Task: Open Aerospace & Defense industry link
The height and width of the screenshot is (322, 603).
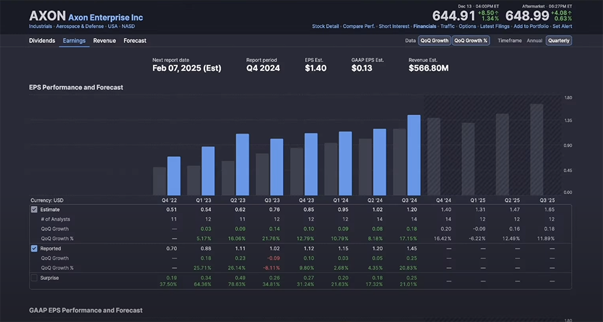Action: click(x=80, y=26)
